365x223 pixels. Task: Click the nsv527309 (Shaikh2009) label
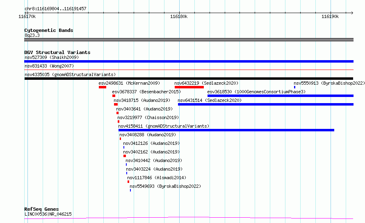point(52,57)
